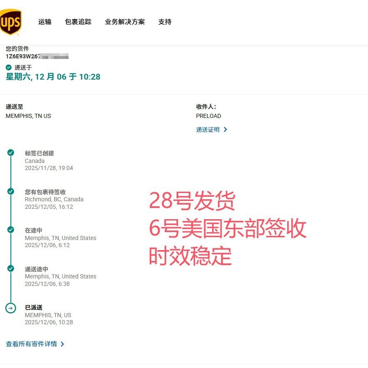
Task: Click the 您有包裹待签收 status heading
Action: point(45,192)
